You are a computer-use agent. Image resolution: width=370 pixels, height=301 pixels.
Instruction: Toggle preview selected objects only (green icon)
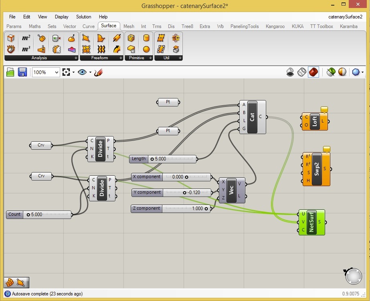click(x=330, y=72)
